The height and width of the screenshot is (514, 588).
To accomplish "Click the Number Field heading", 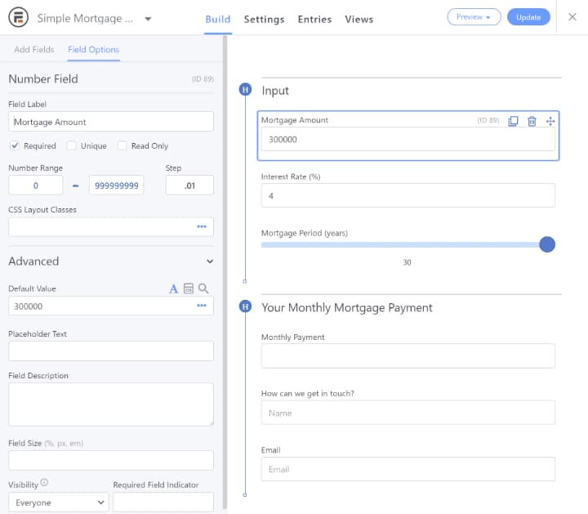I will [43, 78].
